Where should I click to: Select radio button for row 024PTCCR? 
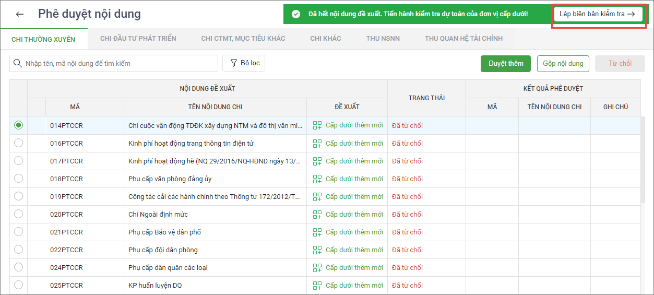pos(19,267)
